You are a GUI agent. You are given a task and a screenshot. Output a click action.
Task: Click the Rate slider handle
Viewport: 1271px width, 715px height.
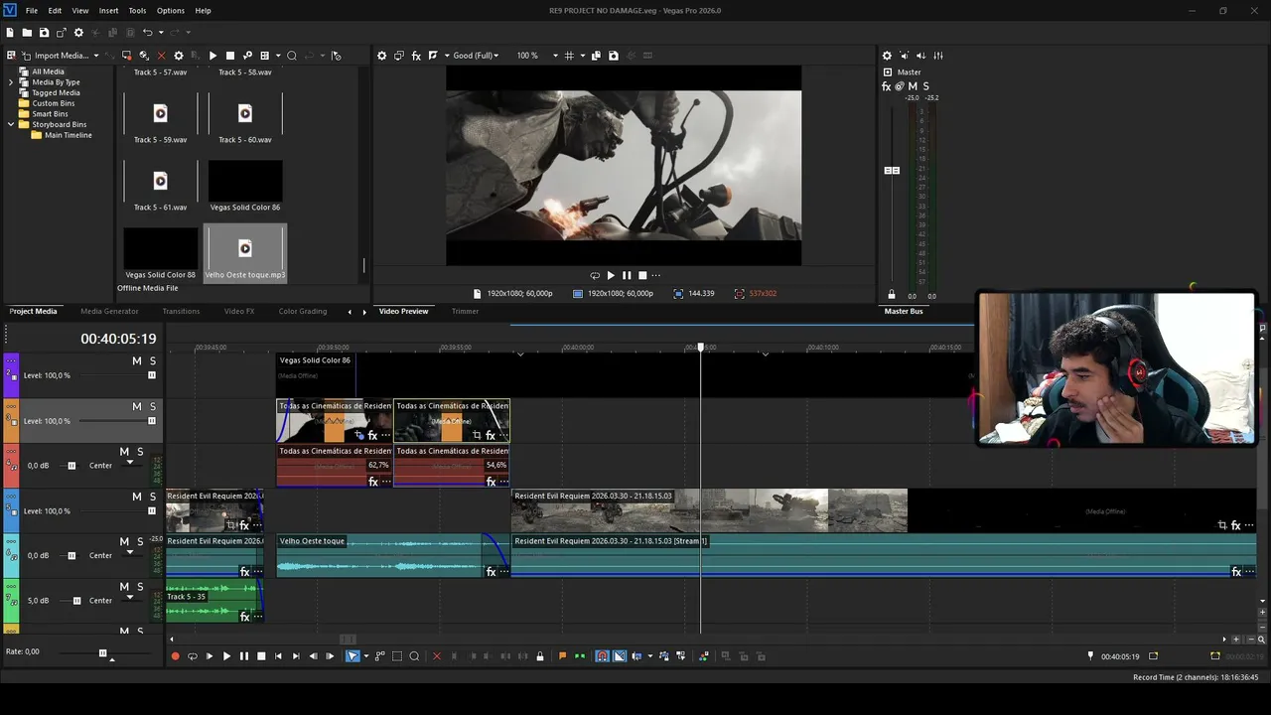click(x=102, y=652)
